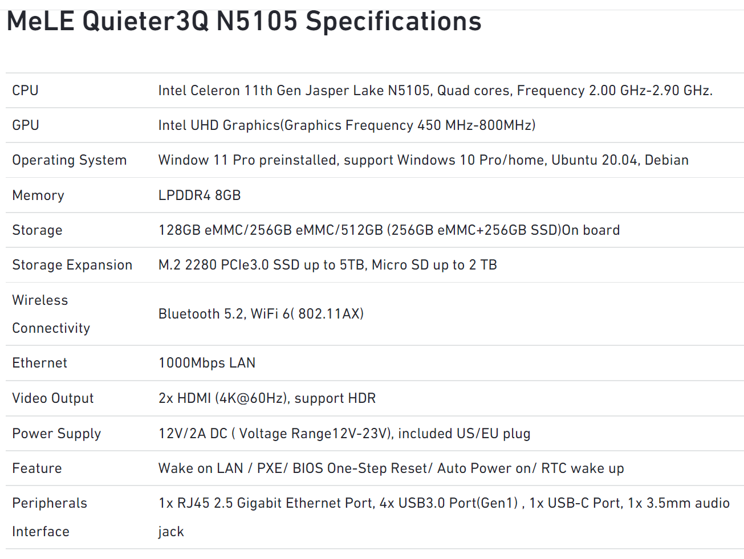Screen dimensions: 744x559
Task: Click the LPDDR4 8GB memory value
Action: [200, 195]
